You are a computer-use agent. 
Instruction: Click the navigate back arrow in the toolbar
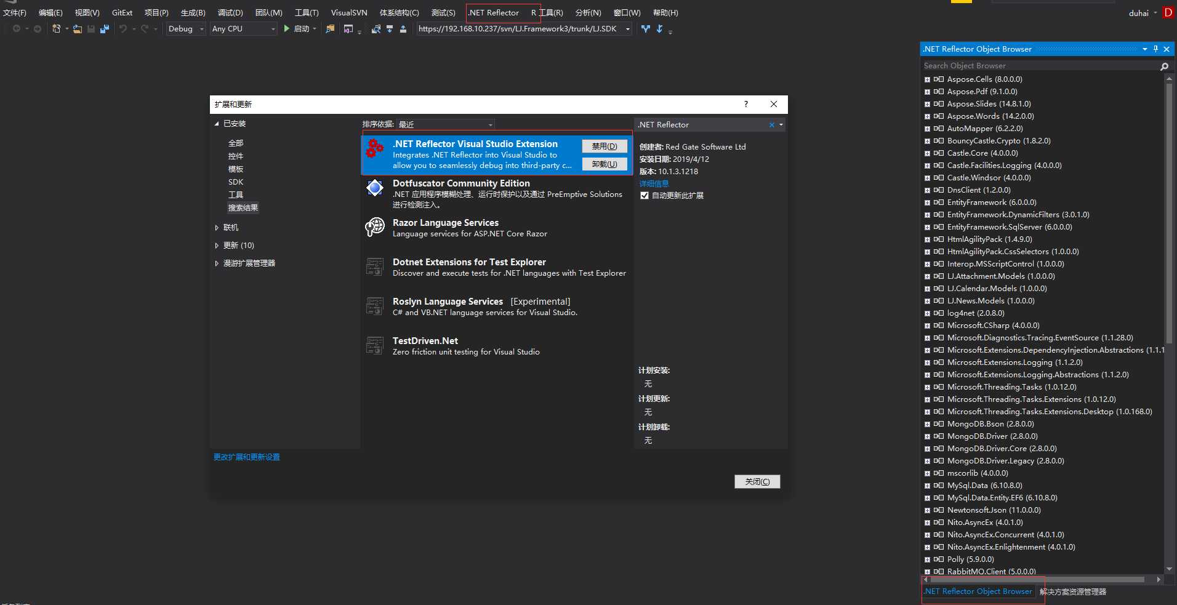pyautogui.click(x=17, y=29)
